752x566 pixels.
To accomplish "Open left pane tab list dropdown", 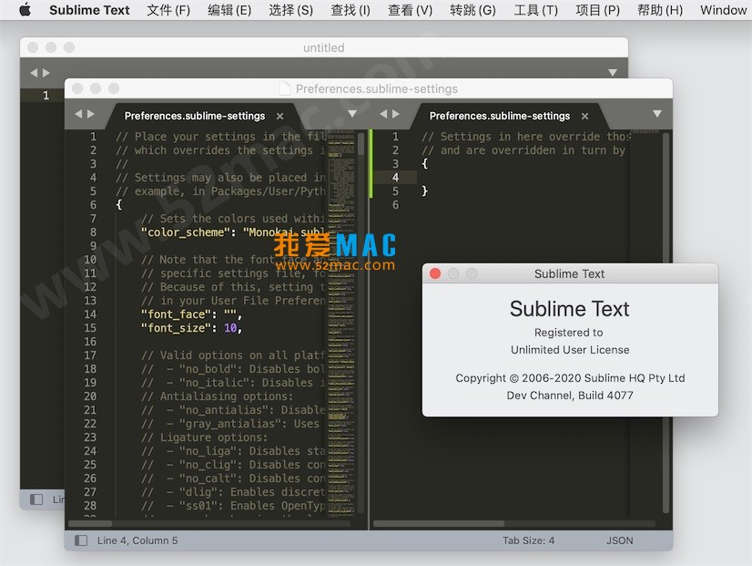I will click(352, 114).
